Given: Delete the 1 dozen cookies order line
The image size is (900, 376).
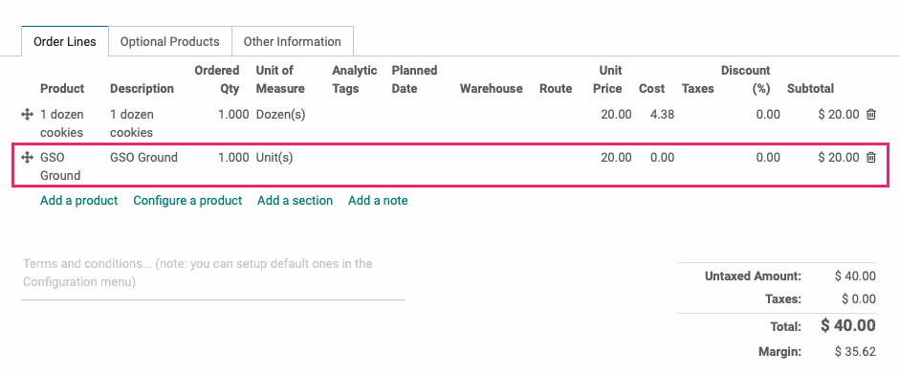Looking at the screenshot, I should pyautogui.click(x=870, y=114).
